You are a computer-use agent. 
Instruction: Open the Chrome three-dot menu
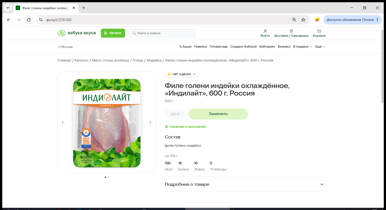click(377, 20)
